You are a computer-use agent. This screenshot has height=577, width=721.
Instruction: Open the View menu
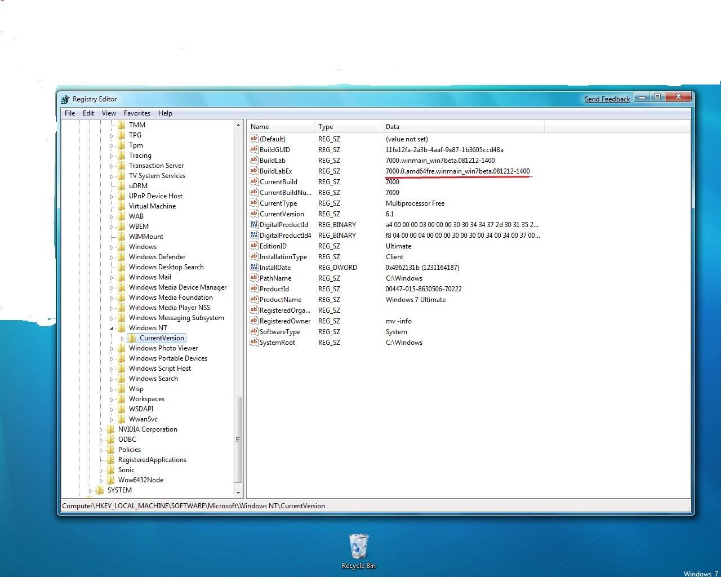click(x=109, y=113)
